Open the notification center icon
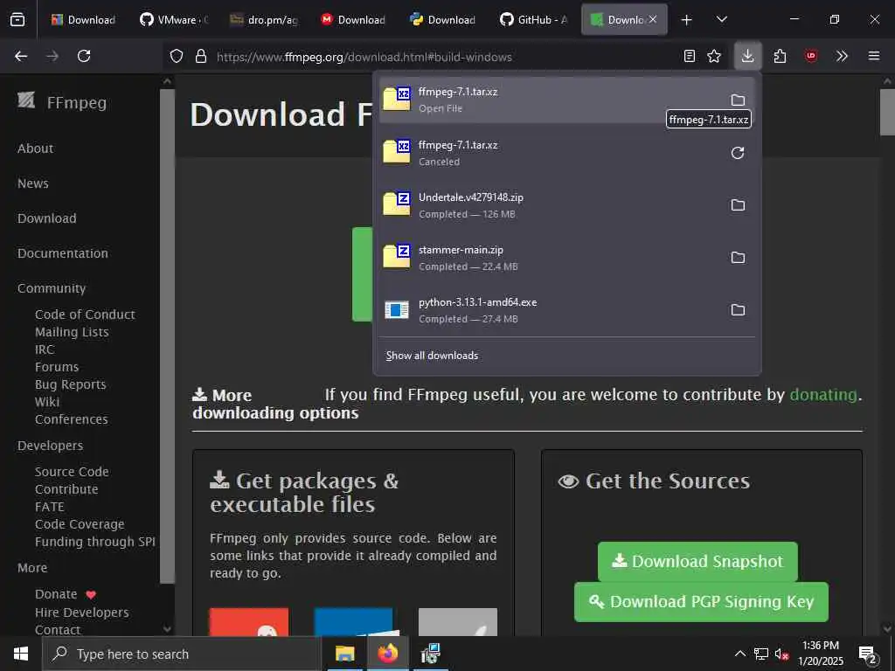 pyautogui.click(x=868, y=654)
